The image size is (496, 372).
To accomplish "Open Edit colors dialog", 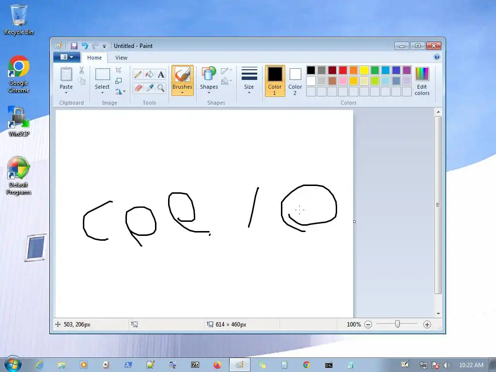I will coord(422,81).
